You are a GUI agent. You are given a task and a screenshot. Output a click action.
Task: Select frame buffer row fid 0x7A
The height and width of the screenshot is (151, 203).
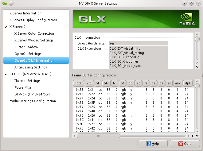tap(134, 111)
